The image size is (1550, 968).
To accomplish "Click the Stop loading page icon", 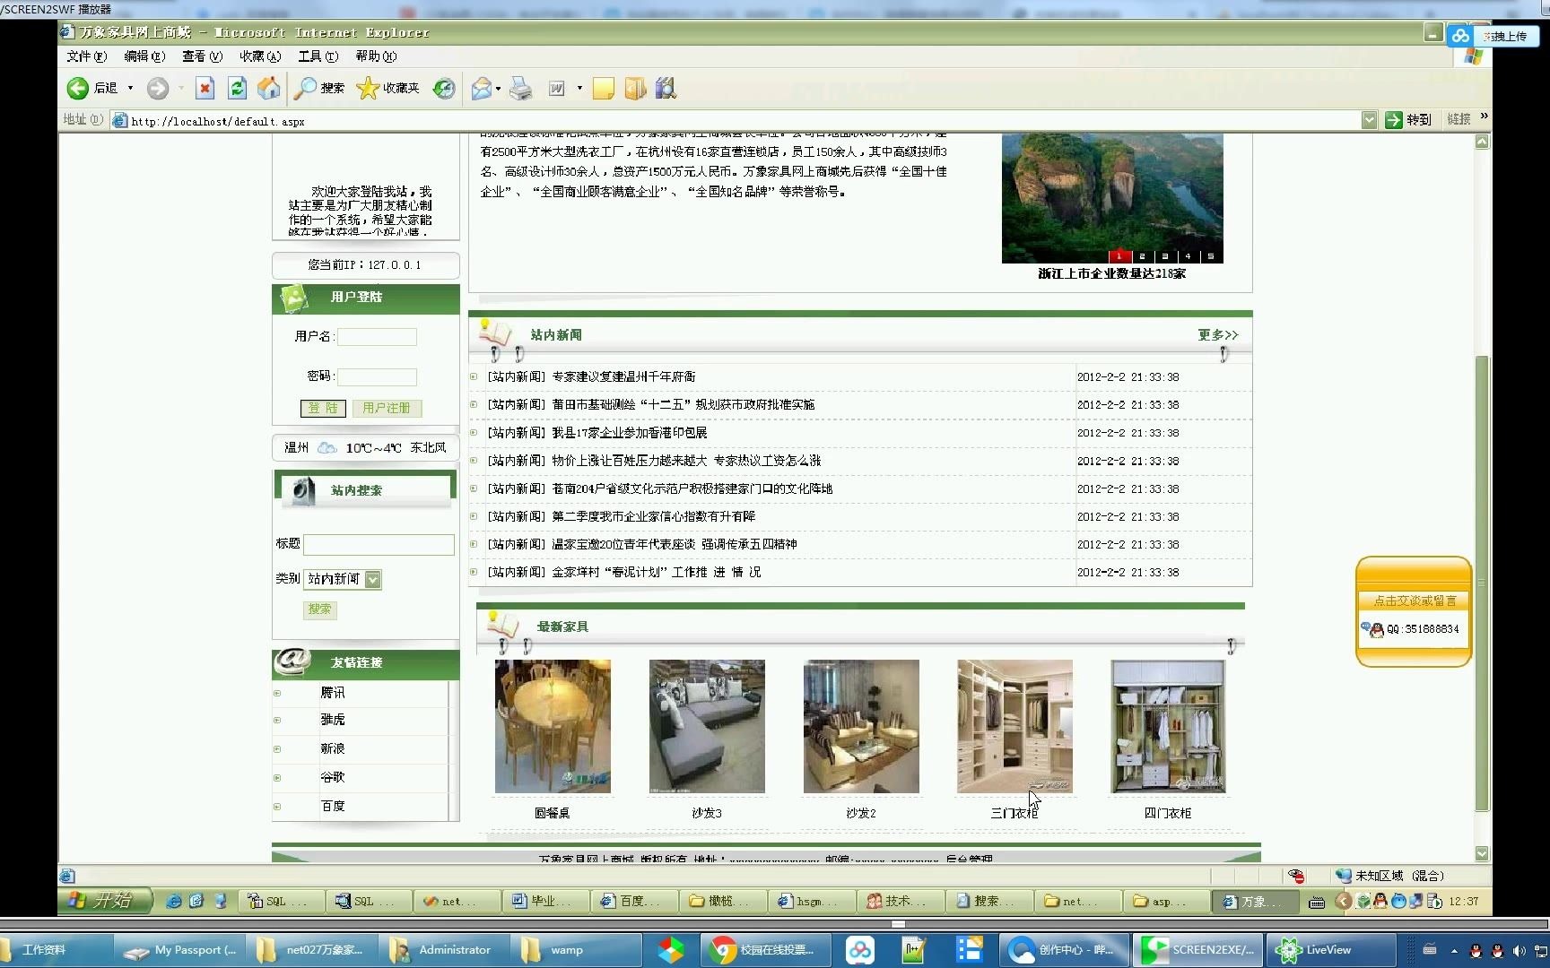I will click(205, 88).
